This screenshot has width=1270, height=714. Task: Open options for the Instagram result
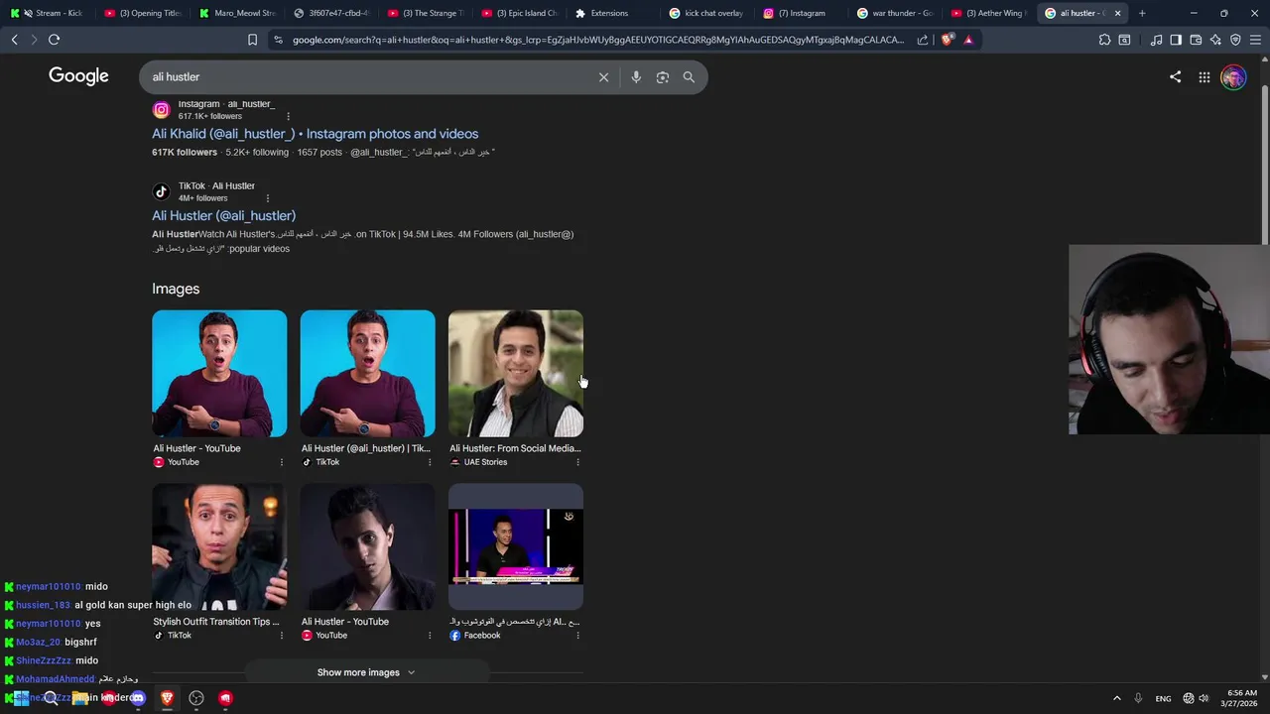tap(289, 116)
